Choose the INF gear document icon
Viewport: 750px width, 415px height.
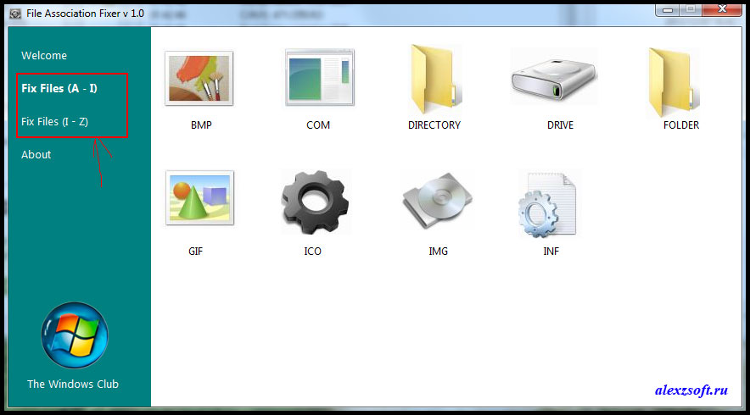click(547, 204)
